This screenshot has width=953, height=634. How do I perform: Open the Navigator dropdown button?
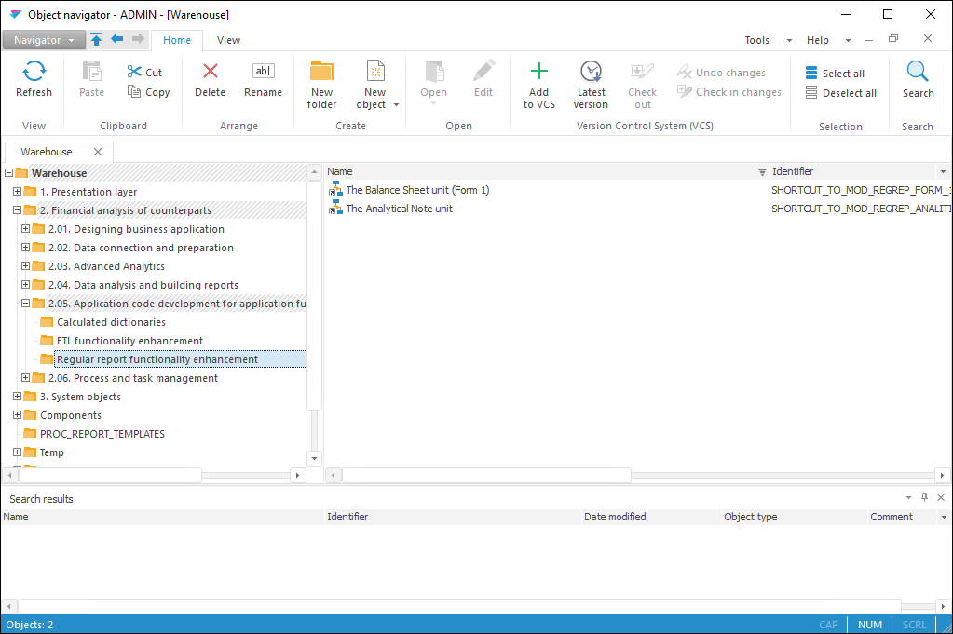click(x=44, y=40)
